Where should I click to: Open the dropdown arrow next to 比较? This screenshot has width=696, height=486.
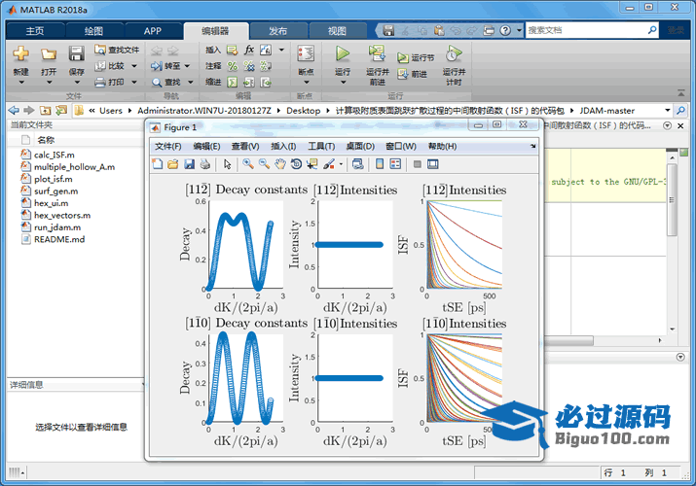click(134, 66)
